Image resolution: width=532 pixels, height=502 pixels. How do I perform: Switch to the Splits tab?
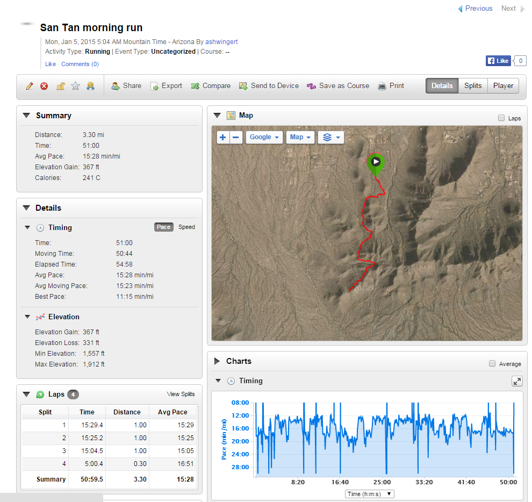(473, 86)
